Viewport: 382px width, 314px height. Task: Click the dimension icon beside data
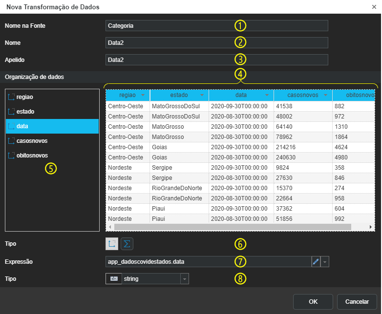[x=11, y=126]
